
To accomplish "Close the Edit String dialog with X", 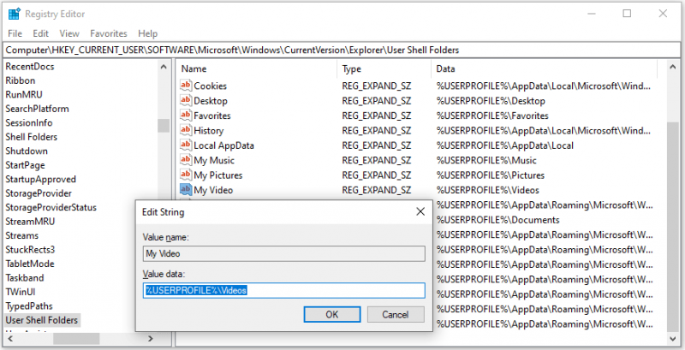I will (420, 211).
